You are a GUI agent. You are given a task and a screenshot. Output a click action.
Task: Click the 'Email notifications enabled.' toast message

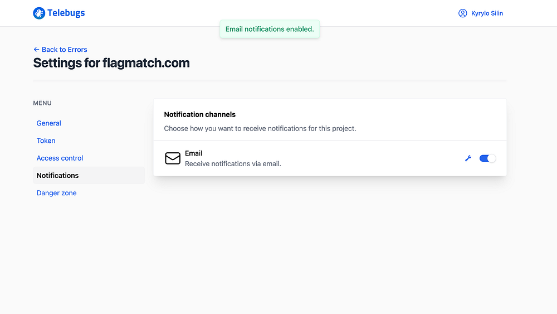coord(270,29)
